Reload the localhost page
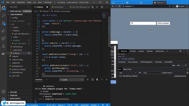This screenshot has width=189, height=106. click(x=119, y=6)
